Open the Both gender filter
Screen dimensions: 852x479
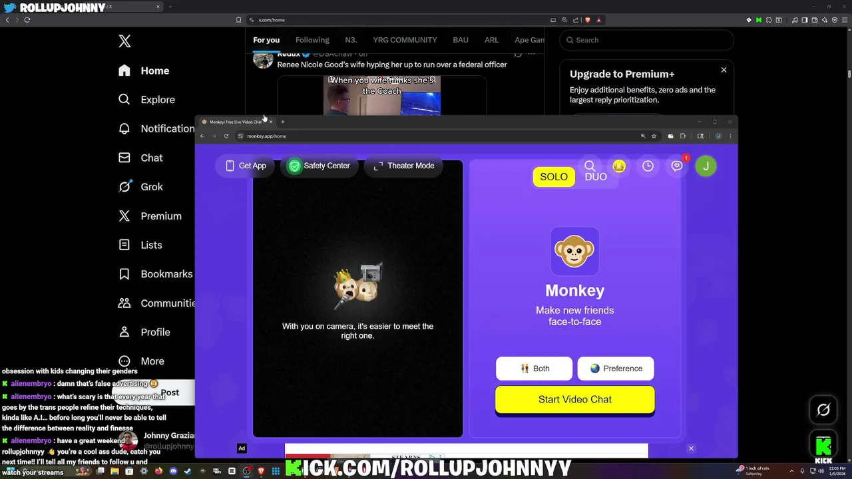point(534,369)
